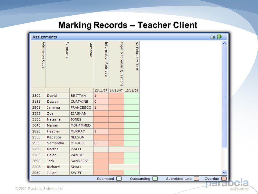Select surname O'TOOLE

81,143
